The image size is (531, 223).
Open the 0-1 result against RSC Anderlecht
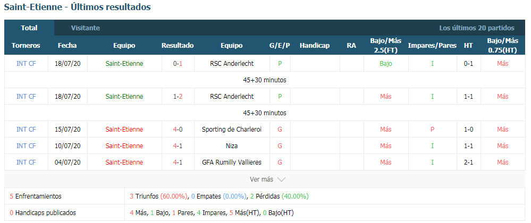click(x=178, y=63)
